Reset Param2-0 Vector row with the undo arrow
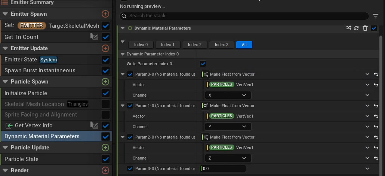This screenshot has width=385, height=176. pyautogui.click(x=376, y=148)
